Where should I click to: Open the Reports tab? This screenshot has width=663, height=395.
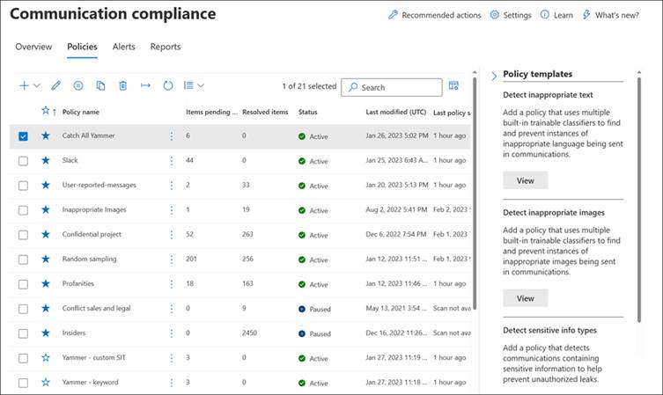[166, 47]
